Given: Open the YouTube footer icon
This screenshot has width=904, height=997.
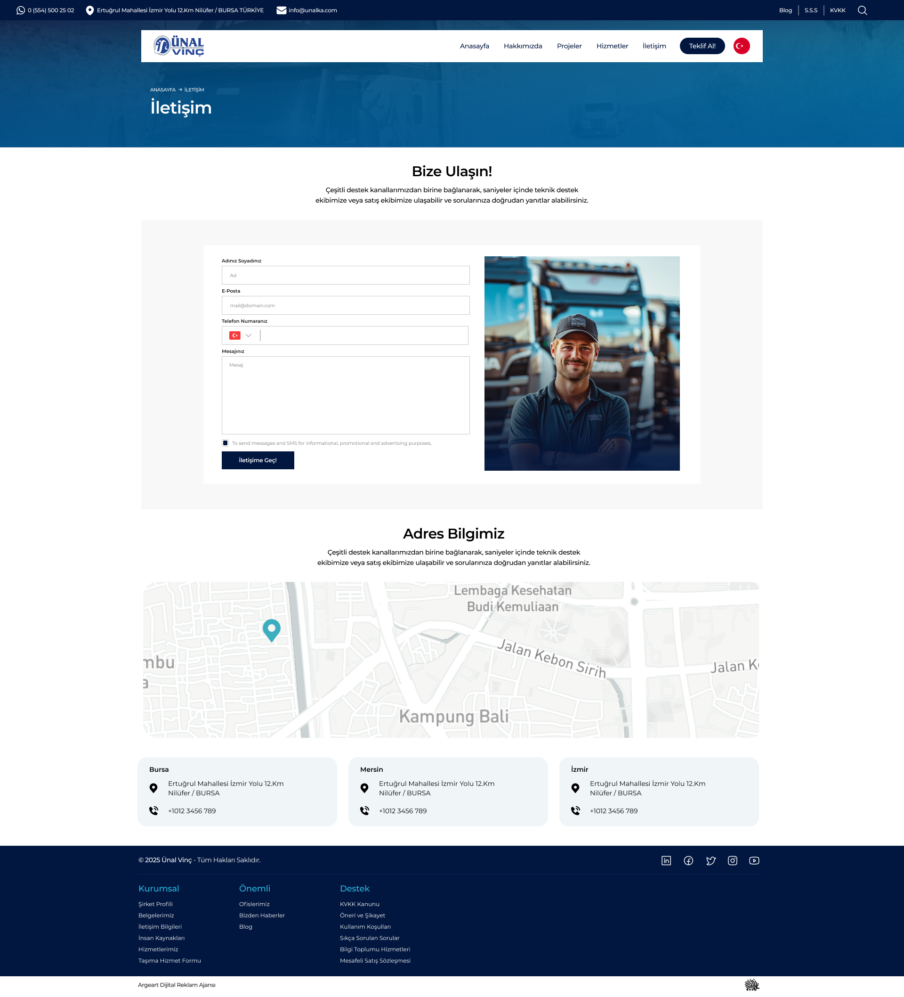Looking at the screenshot, I should coord(754,860).
